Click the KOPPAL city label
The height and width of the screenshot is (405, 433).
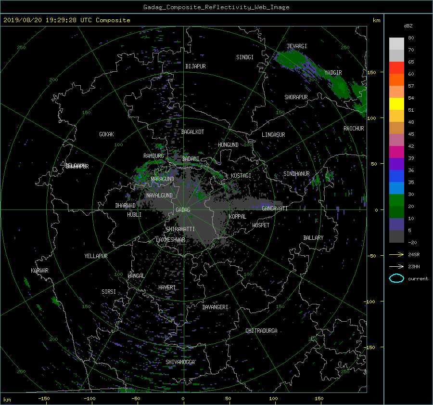click(x=238, y=217)
